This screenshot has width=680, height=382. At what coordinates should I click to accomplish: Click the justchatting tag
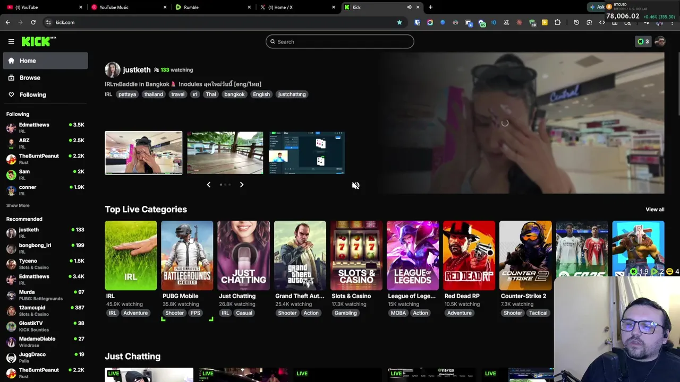click(x=292, y=94)
